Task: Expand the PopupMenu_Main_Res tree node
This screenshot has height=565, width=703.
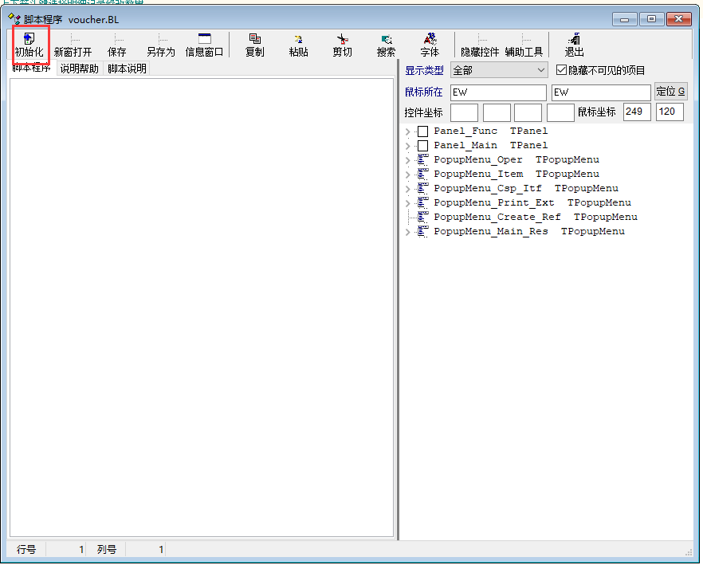Action: coord(409,232)
